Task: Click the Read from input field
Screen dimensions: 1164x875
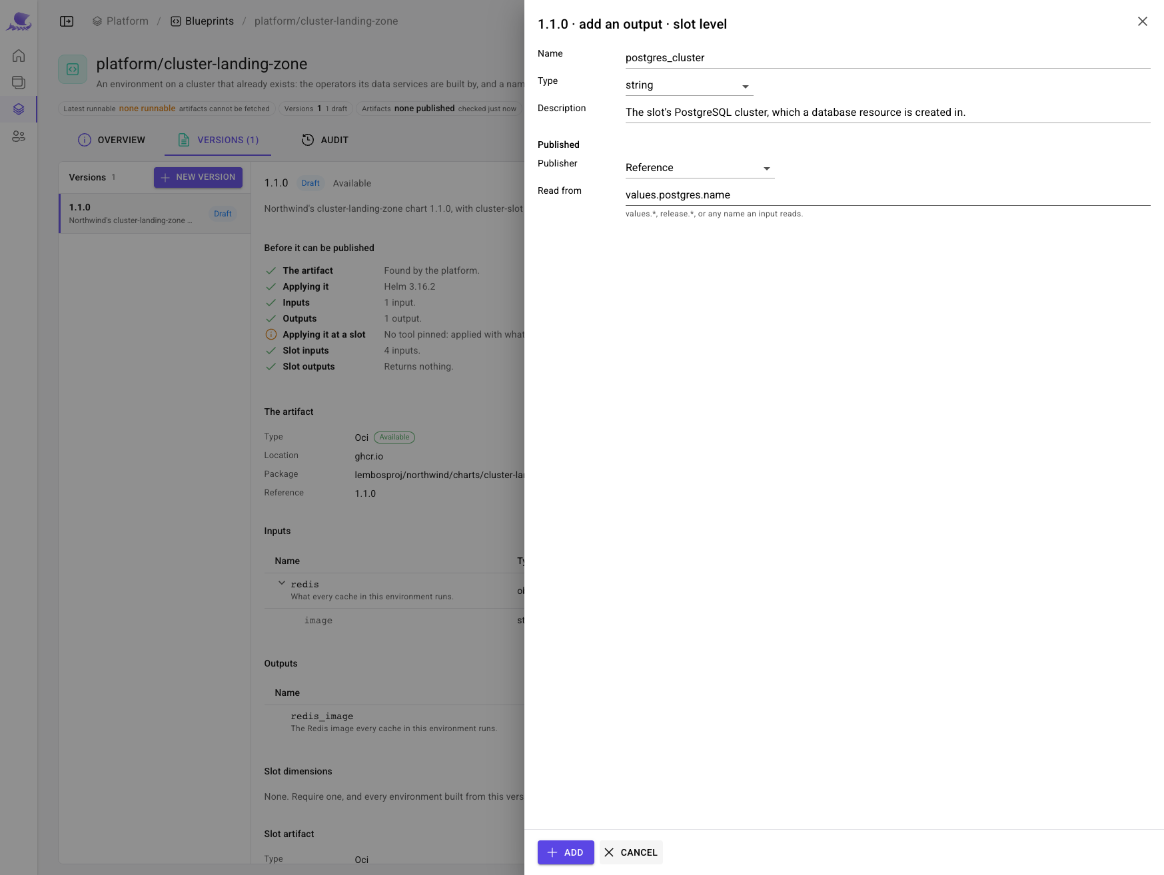Action: pyautogui.click(x=887, y=195)
